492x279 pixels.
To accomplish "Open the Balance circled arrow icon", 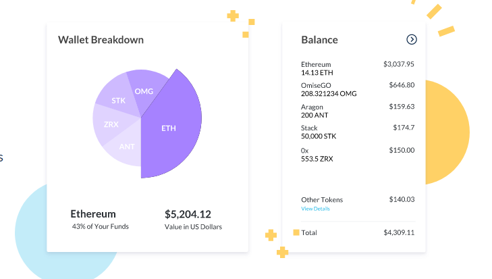I will pyautogui.click(x=412, y=40).
